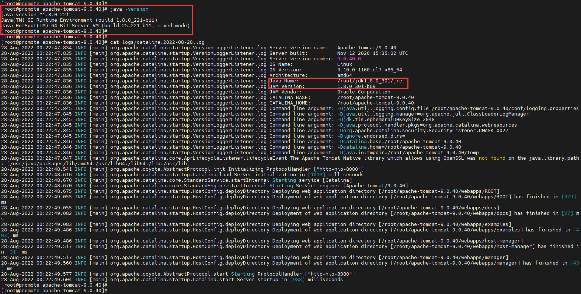Click 'Apache Tomcat/9.0.40' in the Server version name row
The width and height of the screenshot is (581, 294).
coord(367,48)
